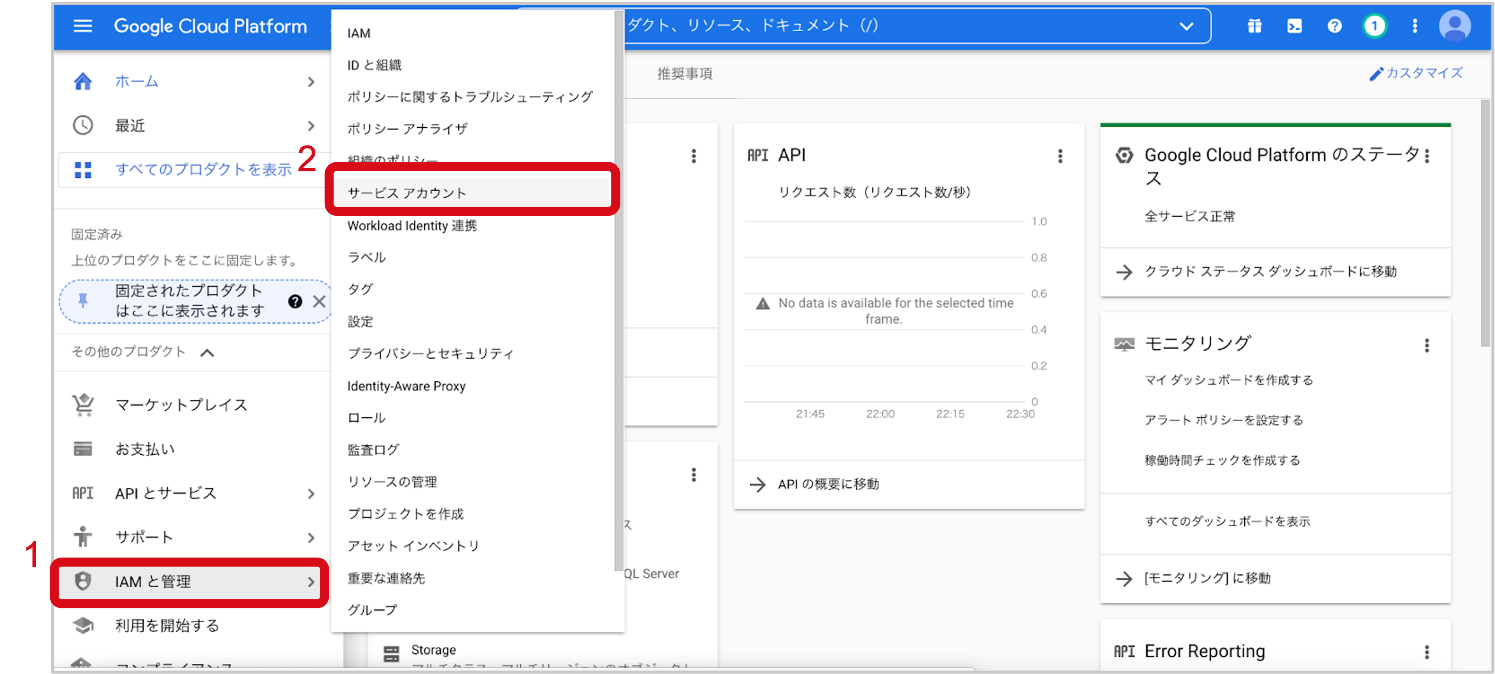Expand IAM and admin submenu chevron
Viewport: 1495px width, 674px height.
point(311,582)
